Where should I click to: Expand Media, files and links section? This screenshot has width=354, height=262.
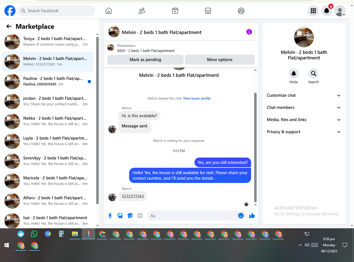click(304, 120)
